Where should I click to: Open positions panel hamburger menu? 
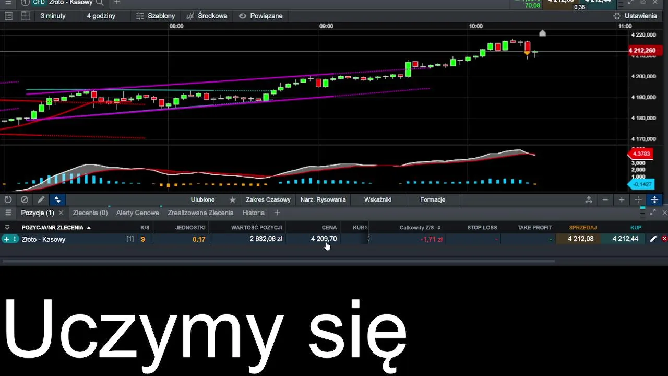(x=8, y=213)
